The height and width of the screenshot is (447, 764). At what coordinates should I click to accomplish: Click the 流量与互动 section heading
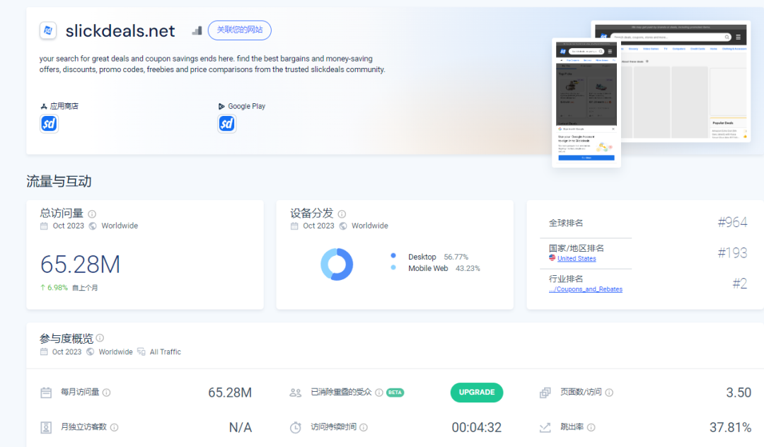[x=59, y=181]
